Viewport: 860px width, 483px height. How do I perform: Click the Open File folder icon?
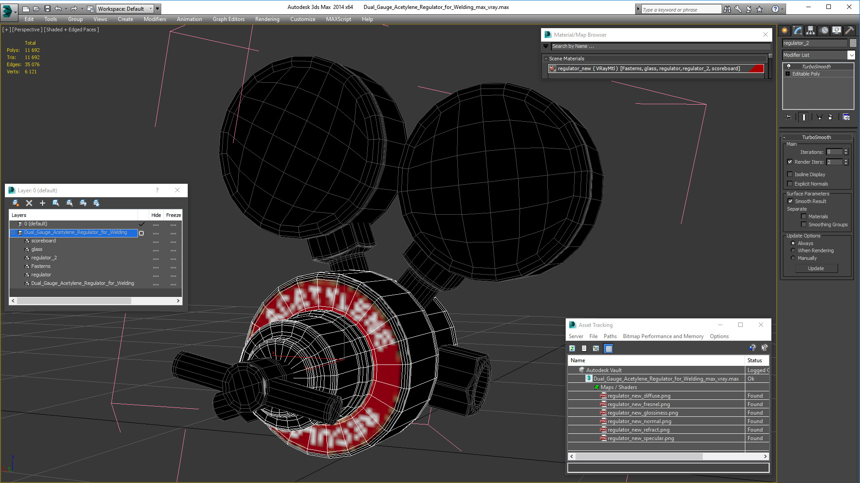[x=36, y=8]
